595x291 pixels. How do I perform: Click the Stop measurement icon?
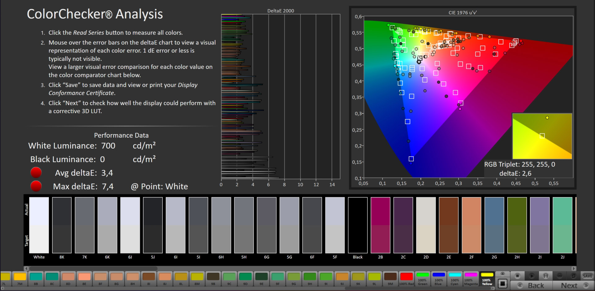pos(517,276)
